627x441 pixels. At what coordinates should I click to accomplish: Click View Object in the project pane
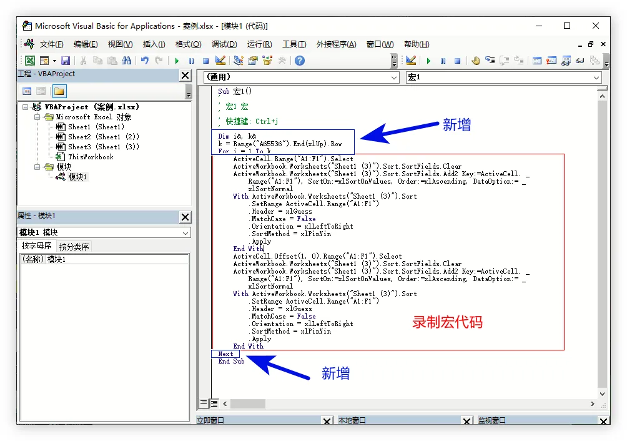click(41, 92)
